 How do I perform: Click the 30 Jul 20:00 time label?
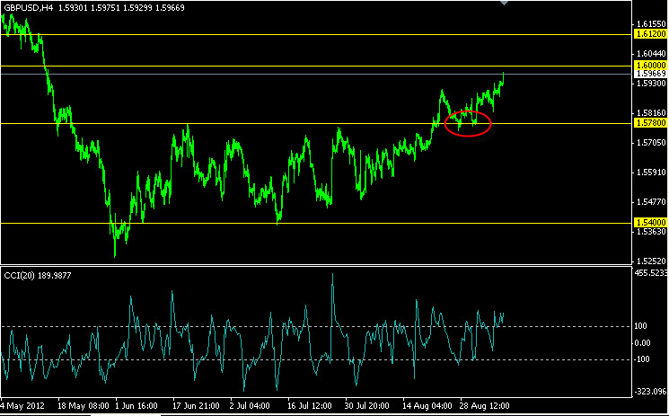pos(367,405)
